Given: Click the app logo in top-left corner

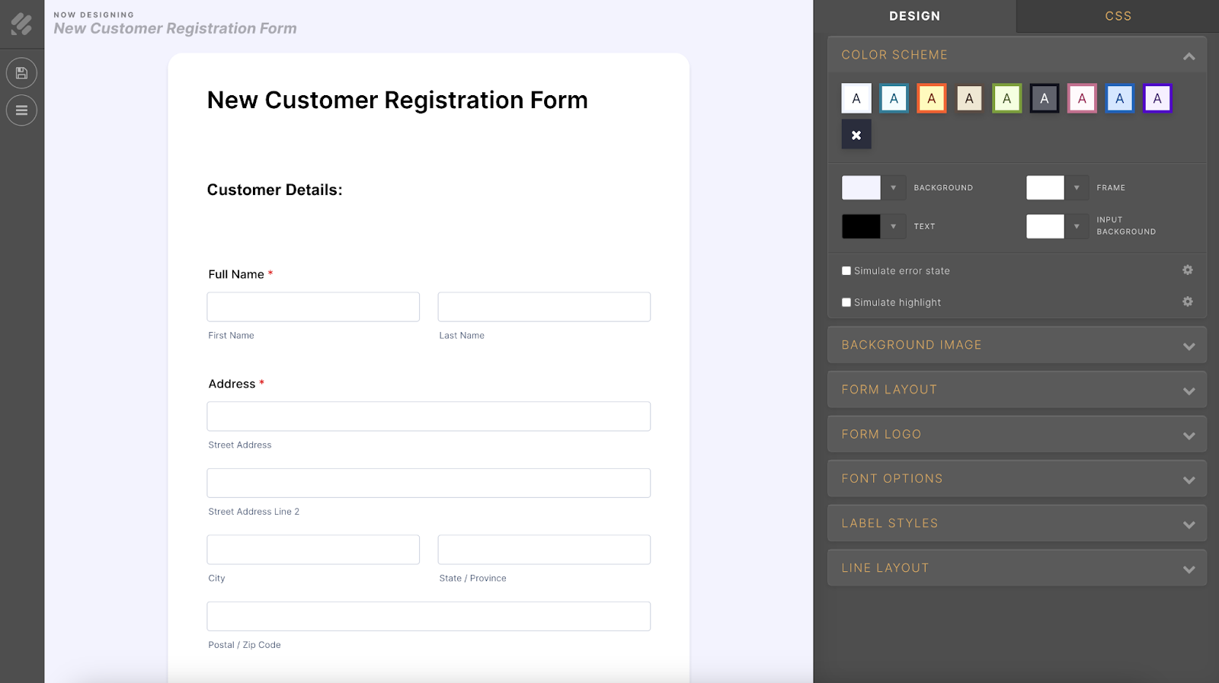Looking at the screenshot, I should (21, 24).
